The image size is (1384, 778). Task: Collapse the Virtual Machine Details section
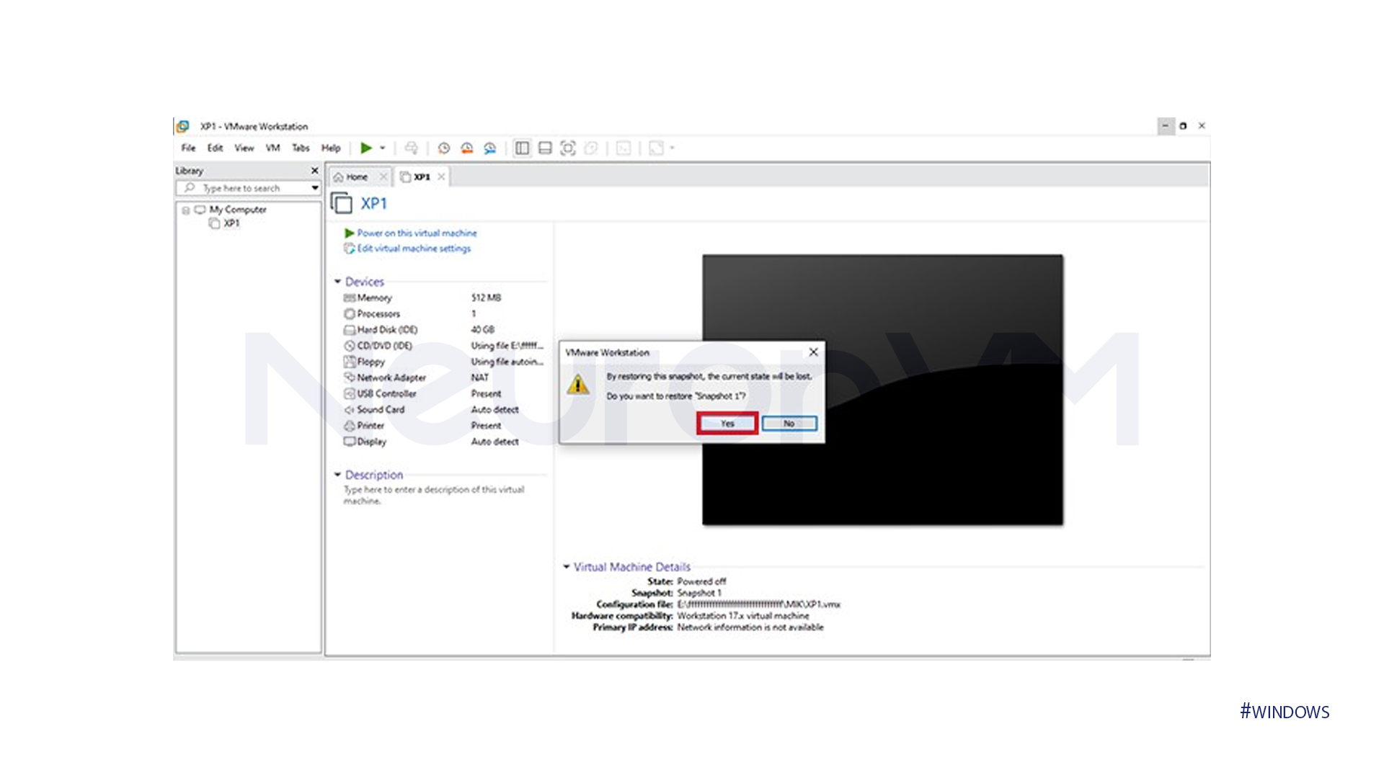[x=567, y=567]
